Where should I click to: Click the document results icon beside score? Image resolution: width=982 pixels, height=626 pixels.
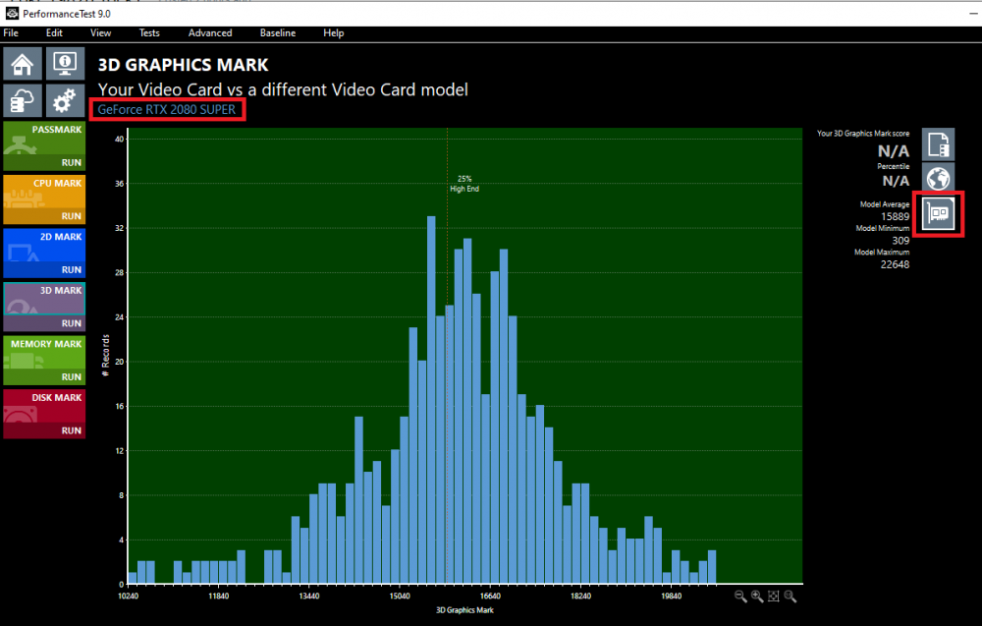click(x=938, y=144)
